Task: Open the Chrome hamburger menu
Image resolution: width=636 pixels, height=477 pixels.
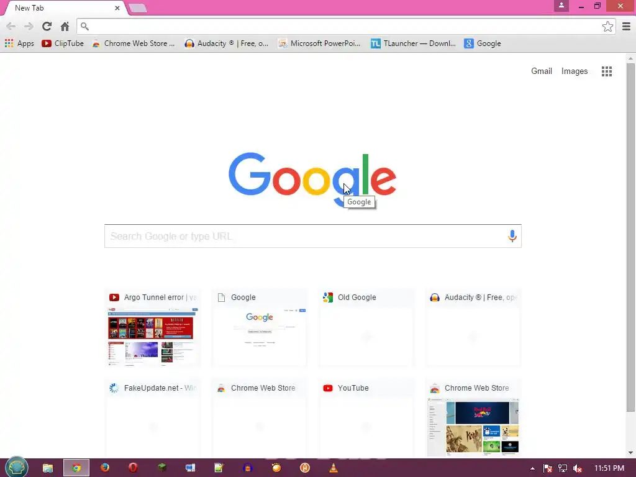Action: point(626,26)
